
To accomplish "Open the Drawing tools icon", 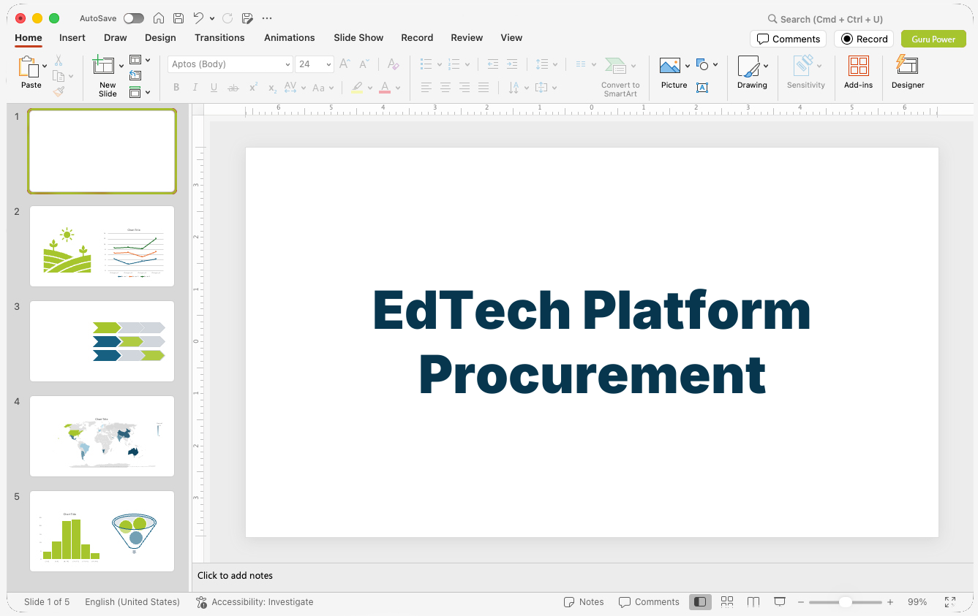I will 748,66.
